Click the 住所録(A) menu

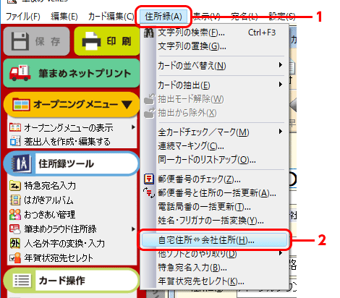tap(163, 17)
